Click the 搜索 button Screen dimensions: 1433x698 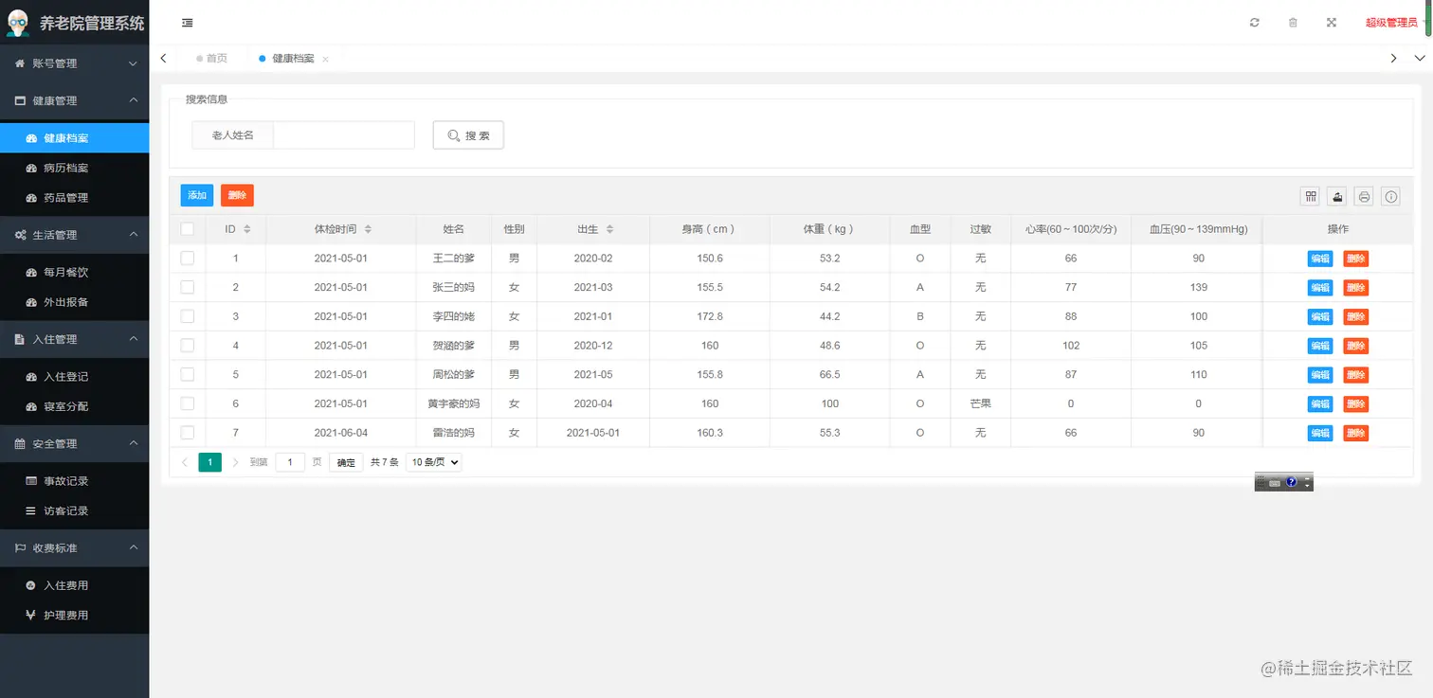tap(468, 135)
